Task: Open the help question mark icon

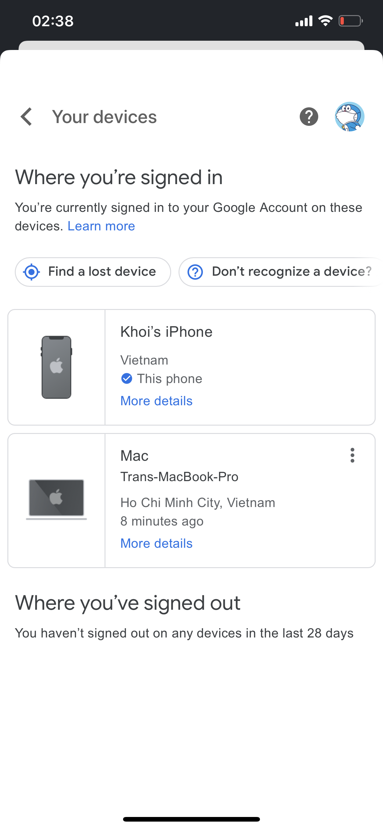Action: tap(309, 117)
